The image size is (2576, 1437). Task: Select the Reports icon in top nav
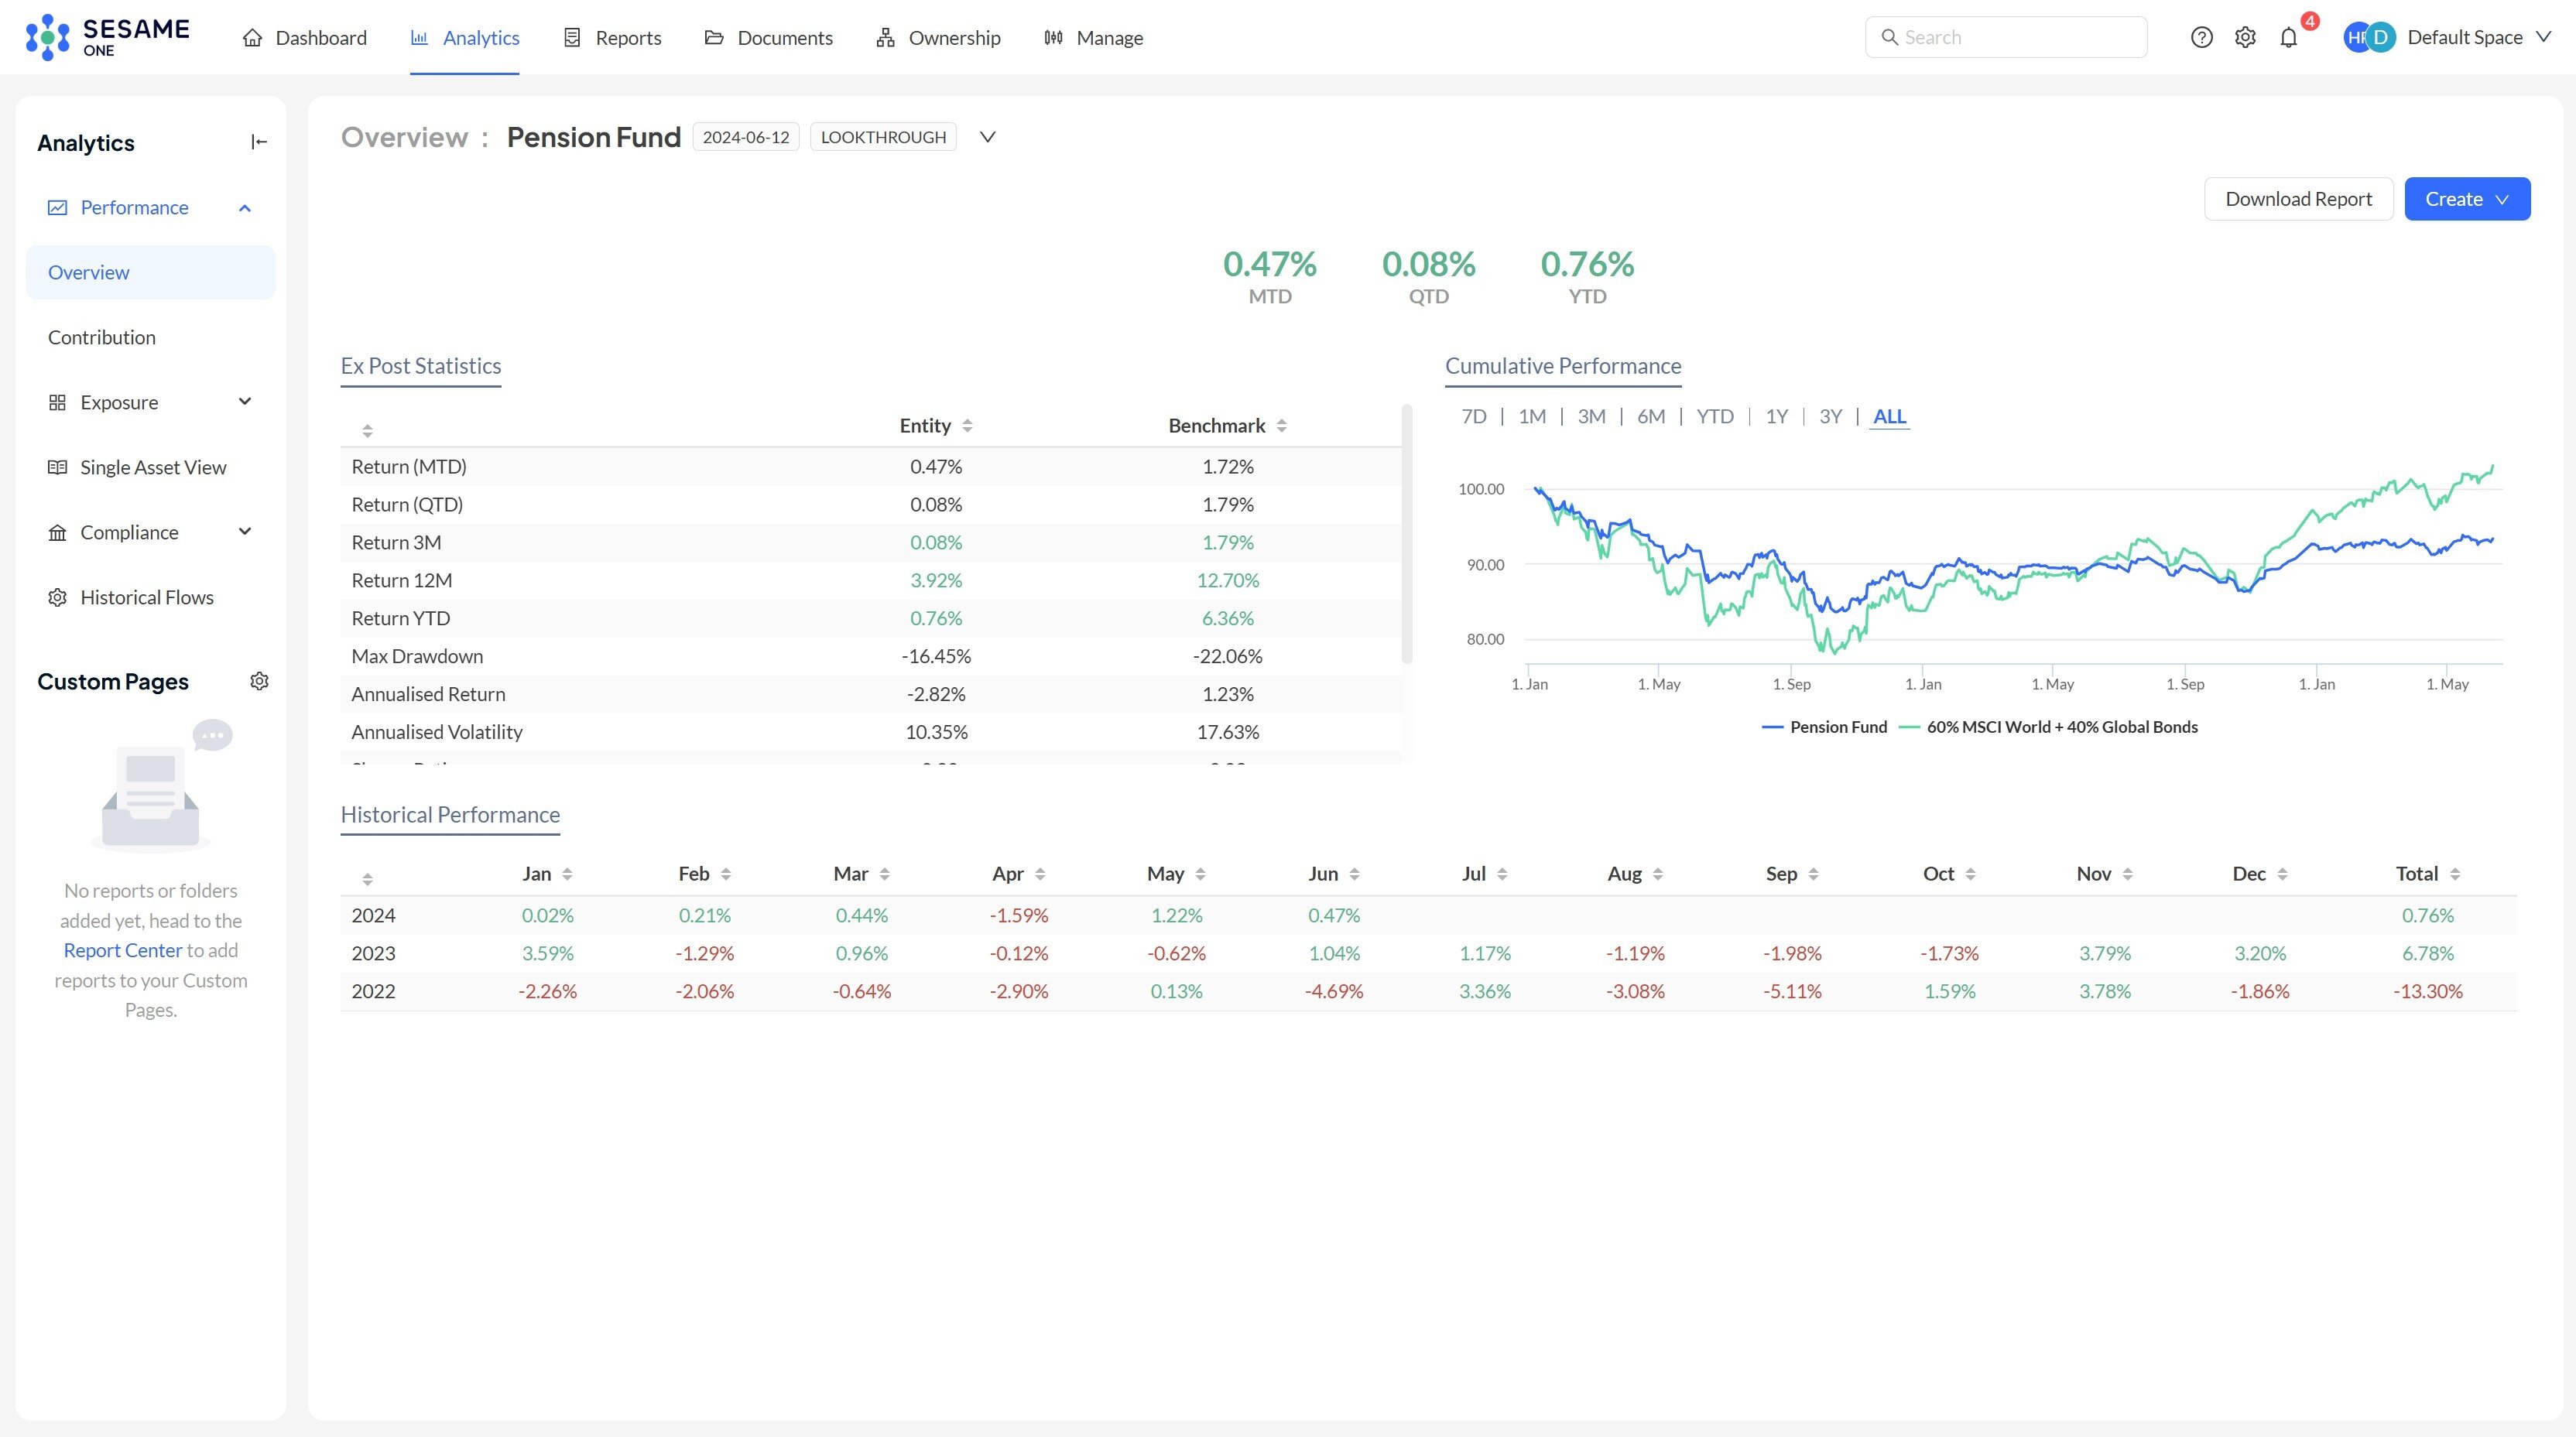tap(572, 37)
